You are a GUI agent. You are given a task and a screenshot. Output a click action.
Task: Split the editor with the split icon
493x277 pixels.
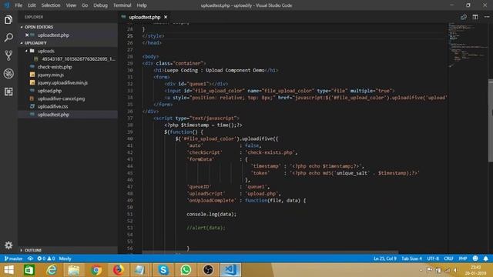(x=475, y=17)
